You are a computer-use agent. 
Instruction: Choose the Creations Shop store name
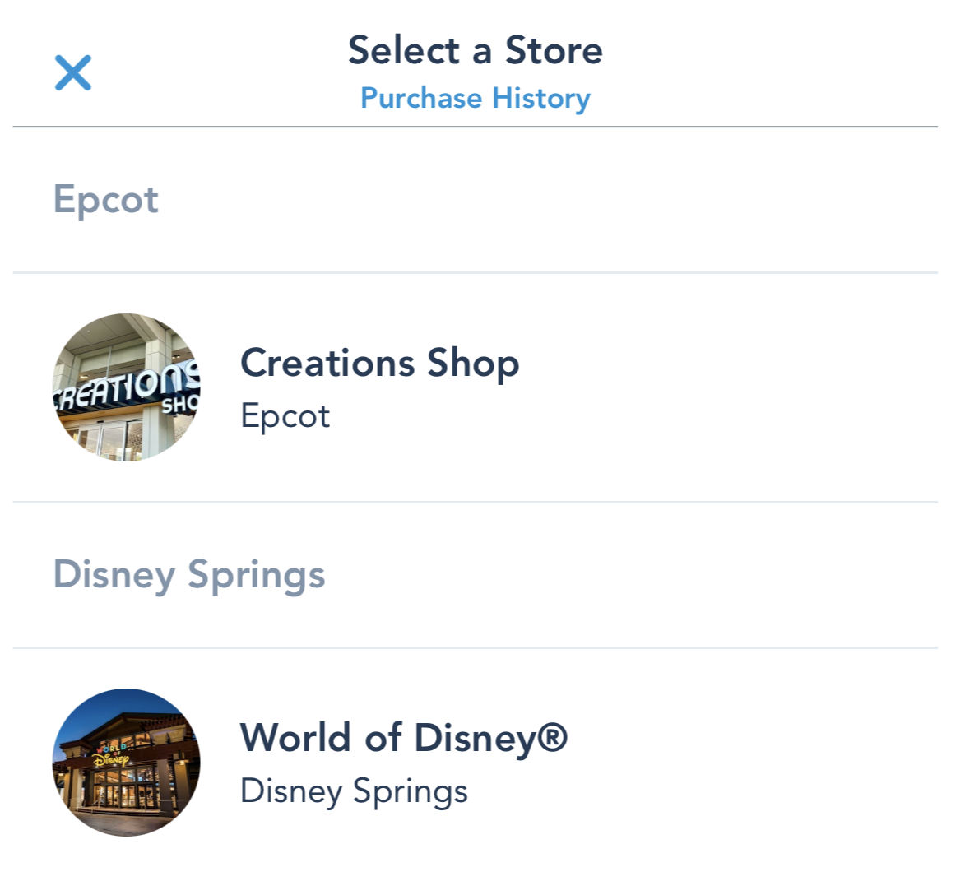tap(380, 363)
